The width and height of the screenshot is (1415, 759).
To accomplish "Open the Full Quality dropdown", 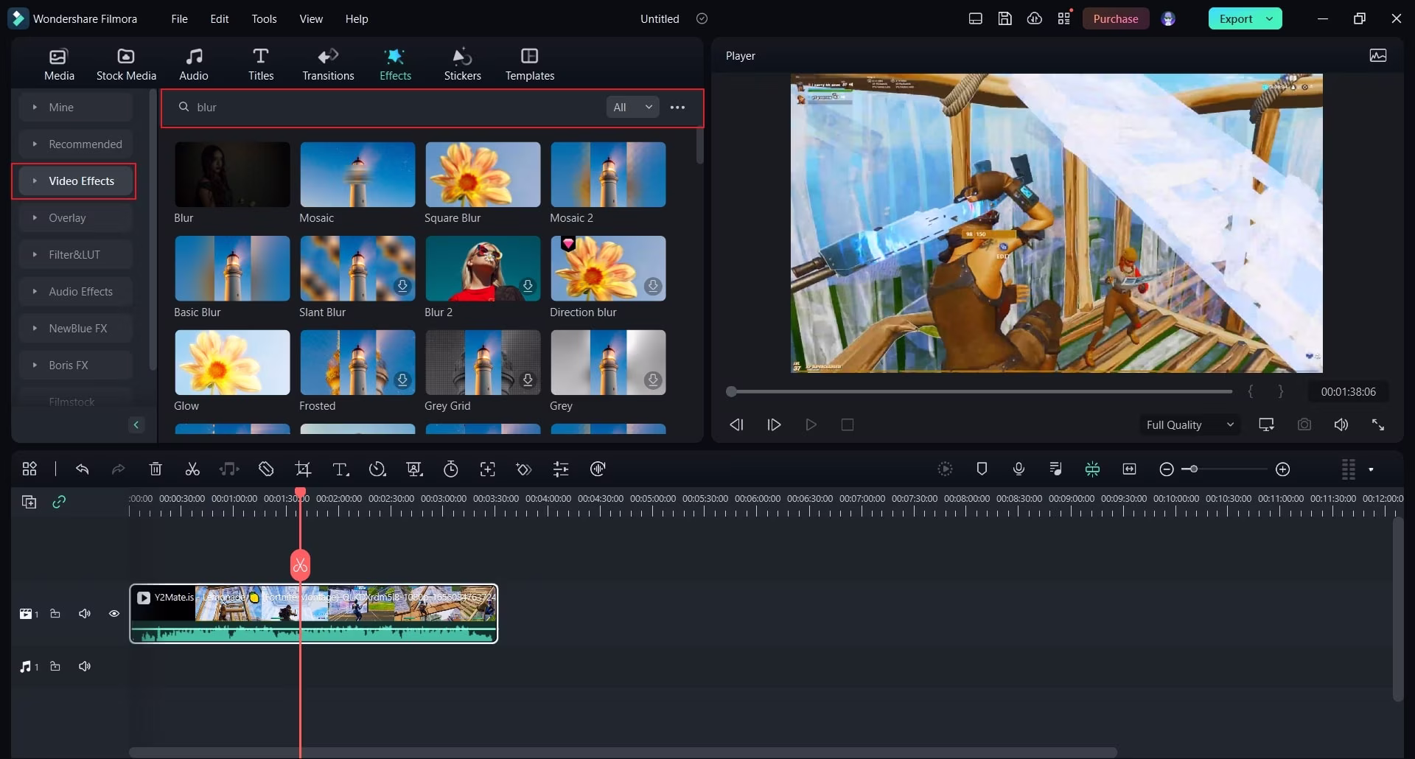I will point(1189,424).
